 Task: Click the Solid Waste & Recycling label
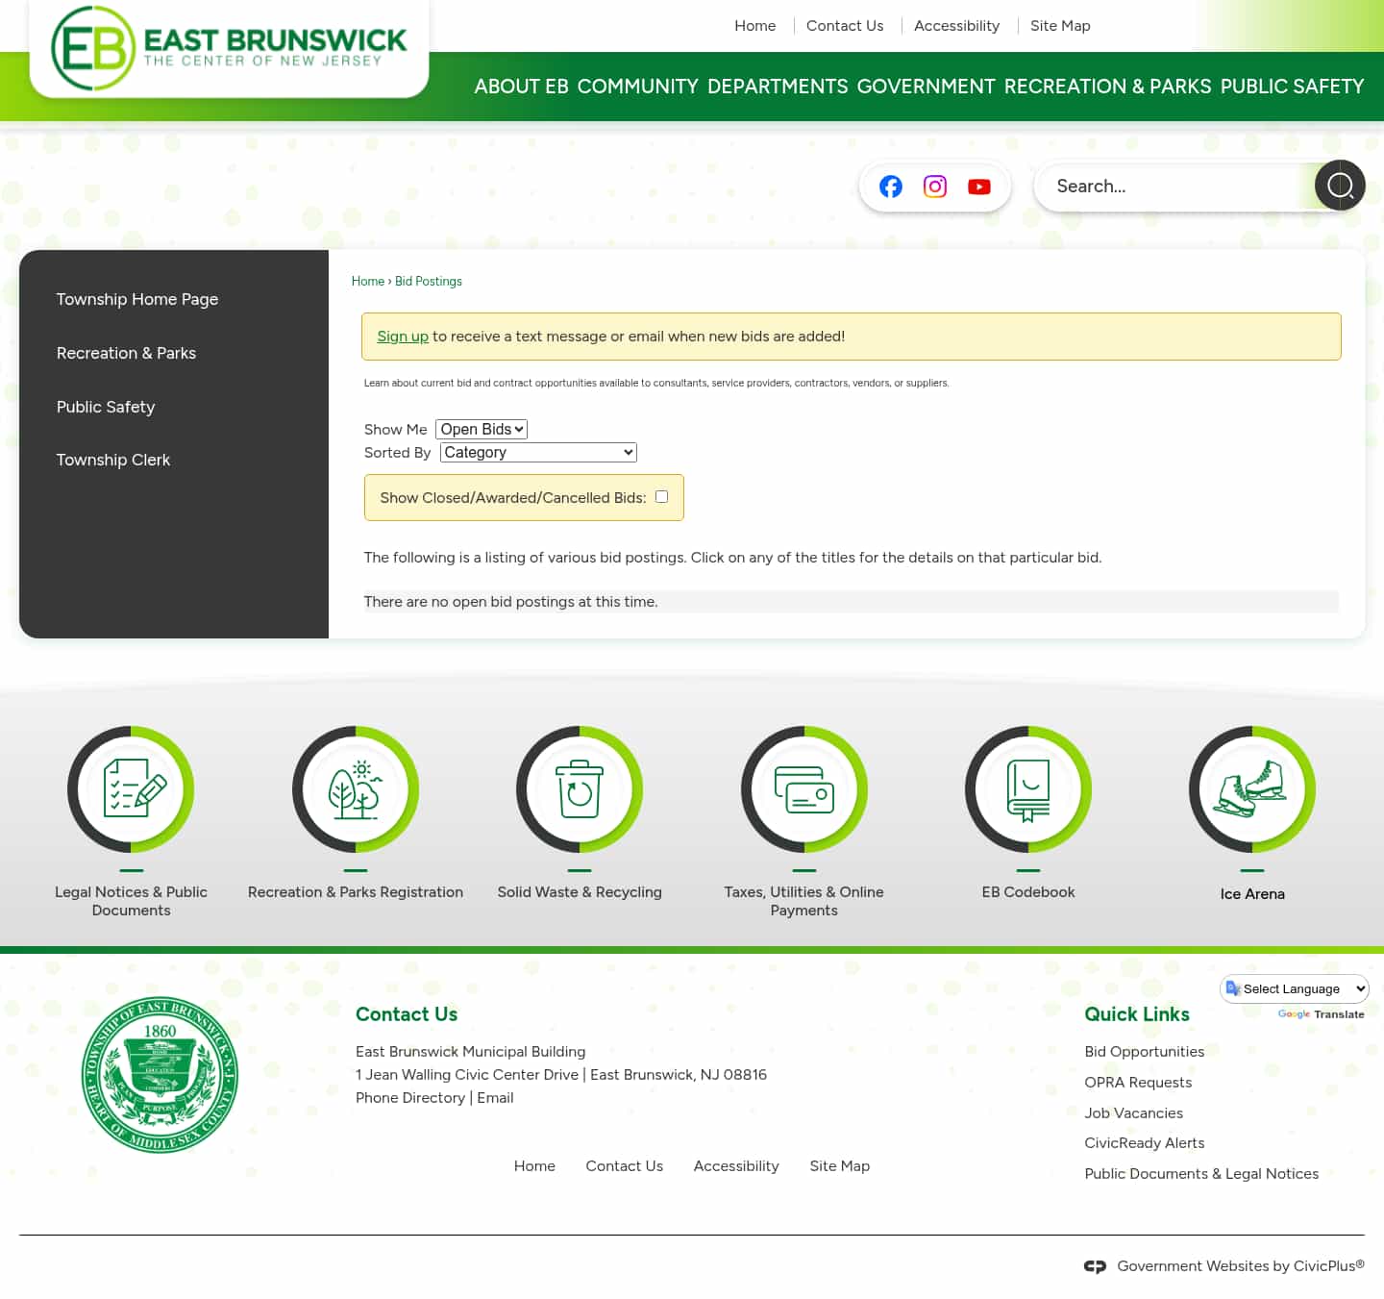[x=580, y=892]
